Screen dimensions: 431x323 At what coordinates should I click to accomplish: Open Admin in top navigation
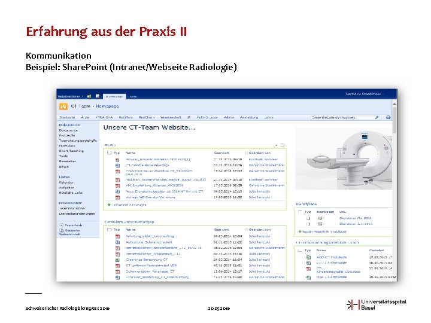point(229,117)
